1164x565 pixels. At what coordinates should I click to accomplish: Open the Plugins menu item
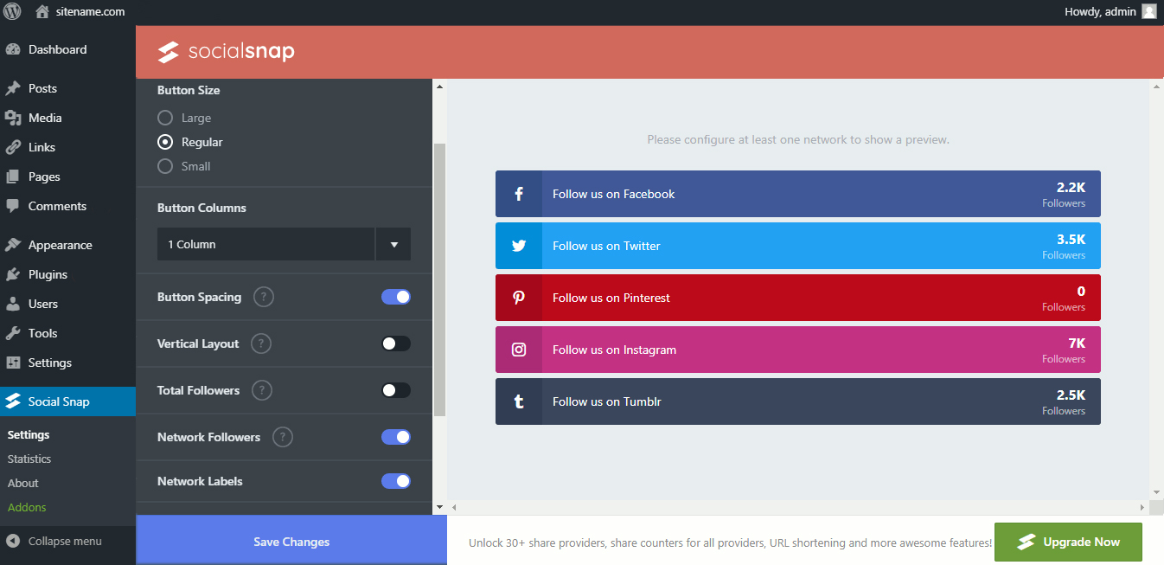coord(67,274)
